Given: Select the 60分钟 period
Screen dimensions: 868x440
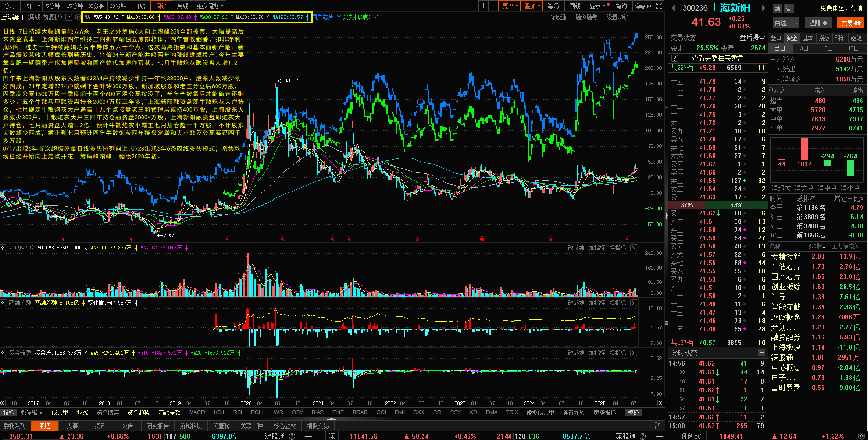Looking at the screenshot, I should point(118,6).
